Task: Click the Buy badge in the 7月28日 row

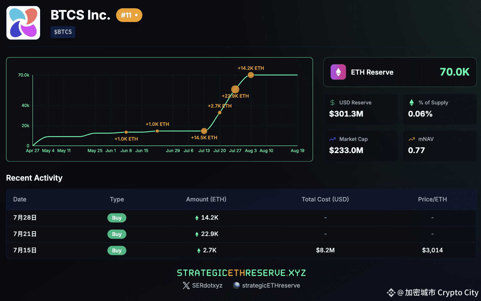Action: tap(117, 218)
